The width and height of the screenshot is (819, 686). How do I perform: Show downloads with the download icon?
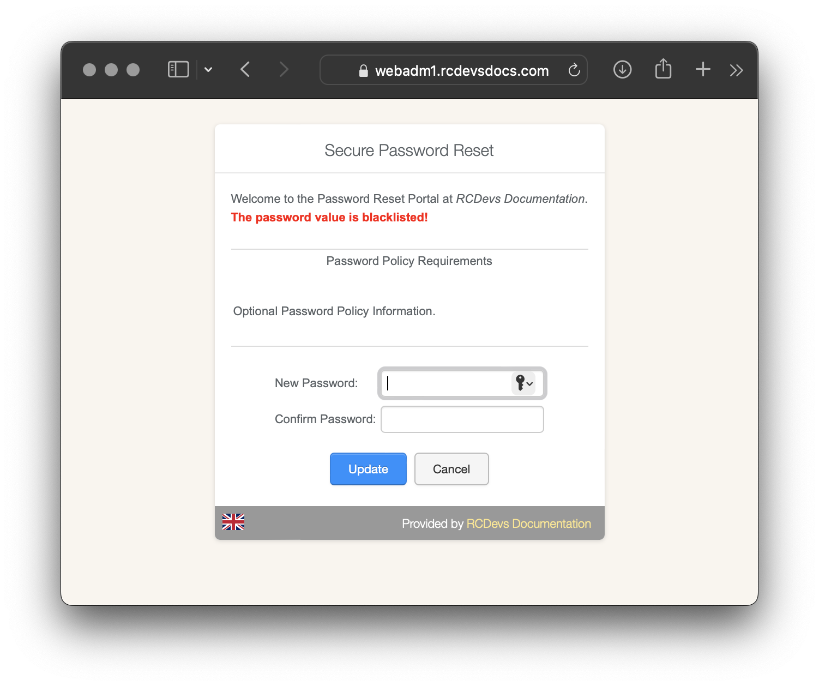click(622, 70)
